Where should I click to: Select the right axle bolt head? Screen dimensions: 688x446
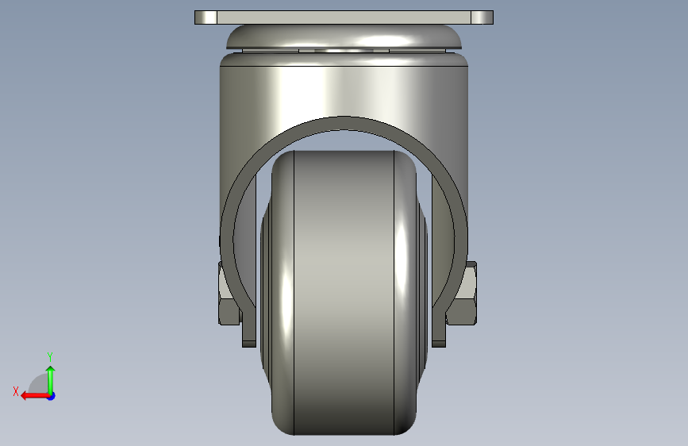463,294
